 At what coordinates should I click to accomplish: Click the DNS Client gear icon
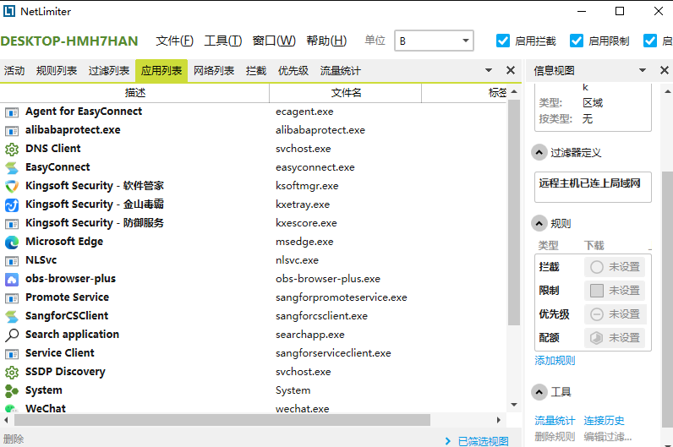pos(12,149)
